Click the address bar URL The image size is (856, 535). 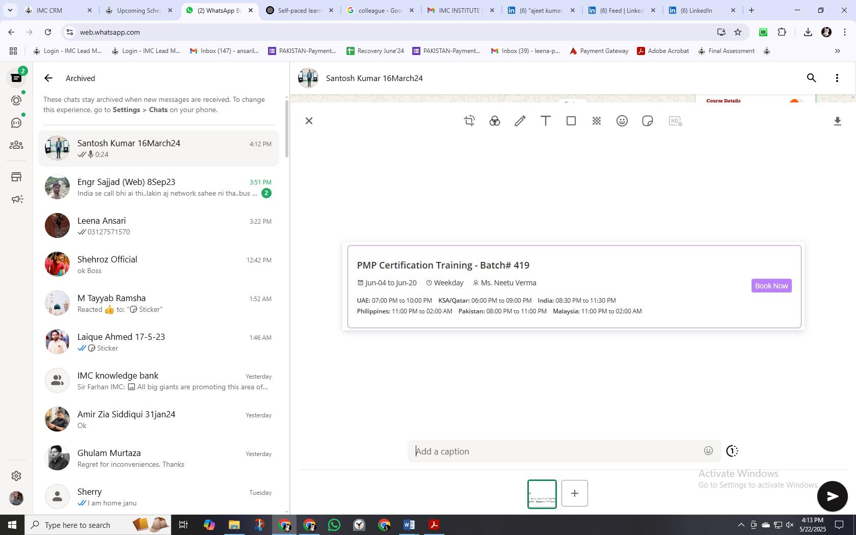click(110, 32)
